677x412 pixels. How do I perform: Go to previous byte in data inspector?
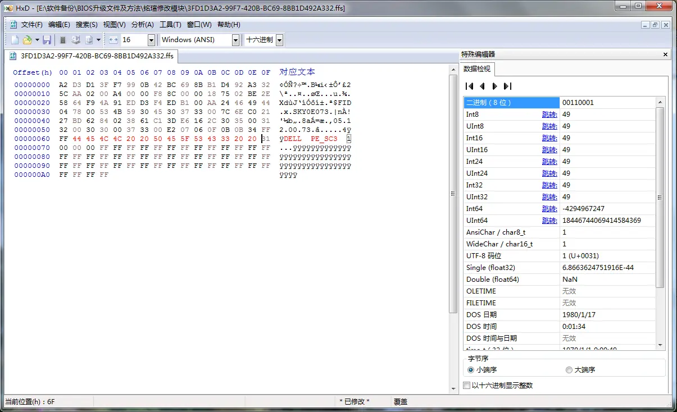[482, 86]
